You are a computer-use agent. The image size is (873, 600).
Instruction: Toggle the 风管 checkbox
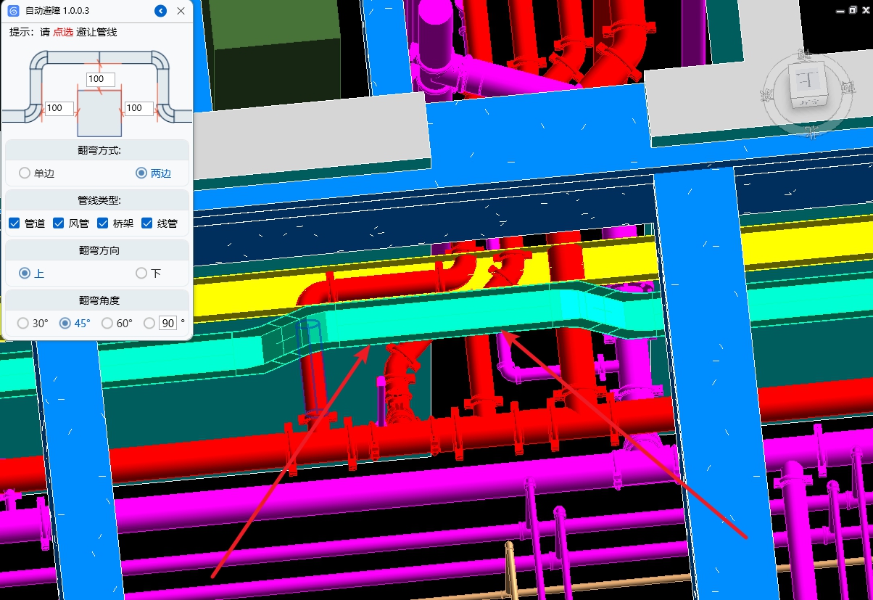59,223
